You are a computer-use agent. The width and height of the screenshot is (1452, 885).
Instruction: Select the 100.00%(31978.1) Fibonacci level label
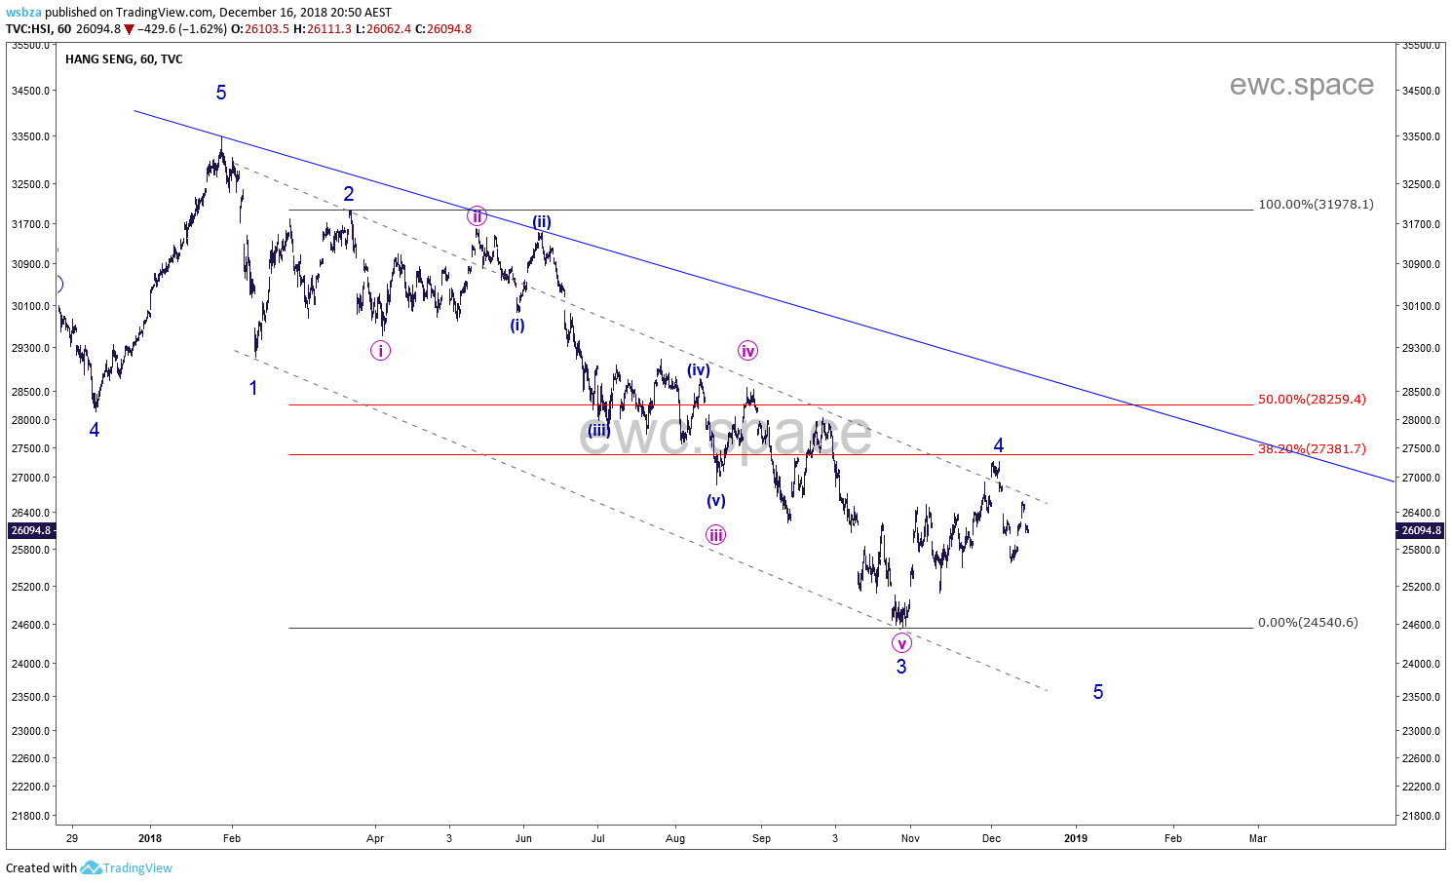(x=1316, y=205)
